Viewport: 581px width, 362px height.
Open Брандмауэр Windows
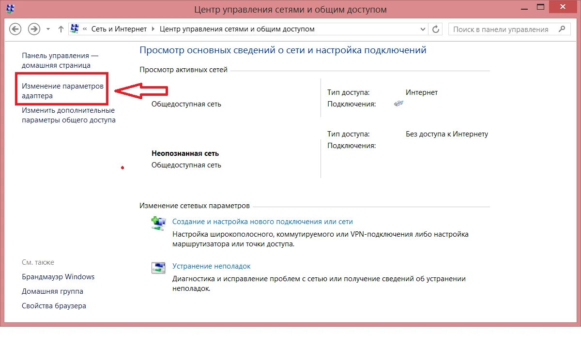tap(58, 277)
